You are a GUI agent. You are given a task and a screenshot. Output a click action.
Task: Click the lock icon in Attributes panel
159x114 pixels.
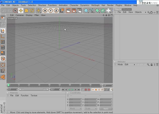pyautogui.click(x=151, y=65)
